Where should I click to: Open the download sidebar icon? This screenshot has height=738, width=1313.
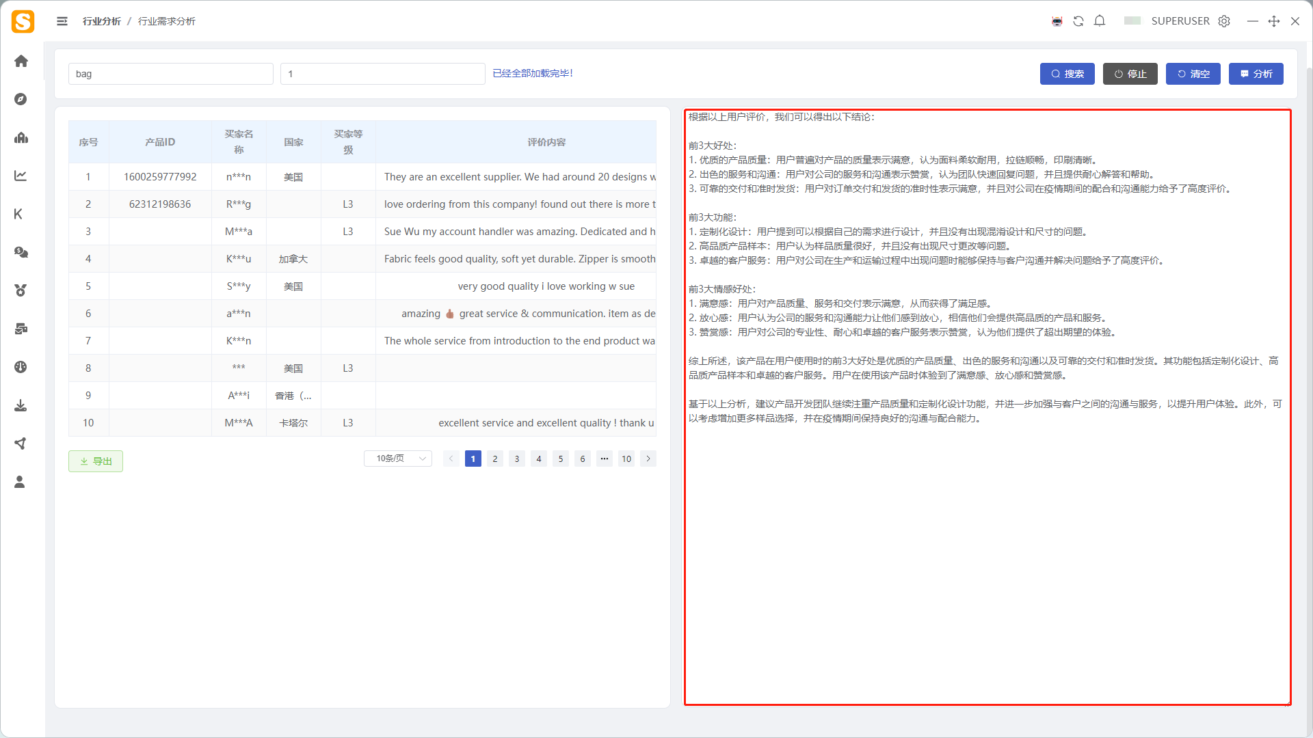pyautogui.click(x=21, y=405)
